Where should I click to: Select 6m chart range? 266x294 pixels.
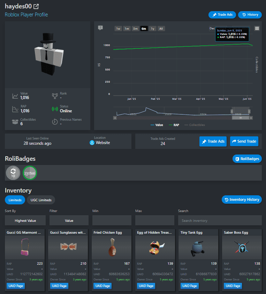[x=144, y=29]
